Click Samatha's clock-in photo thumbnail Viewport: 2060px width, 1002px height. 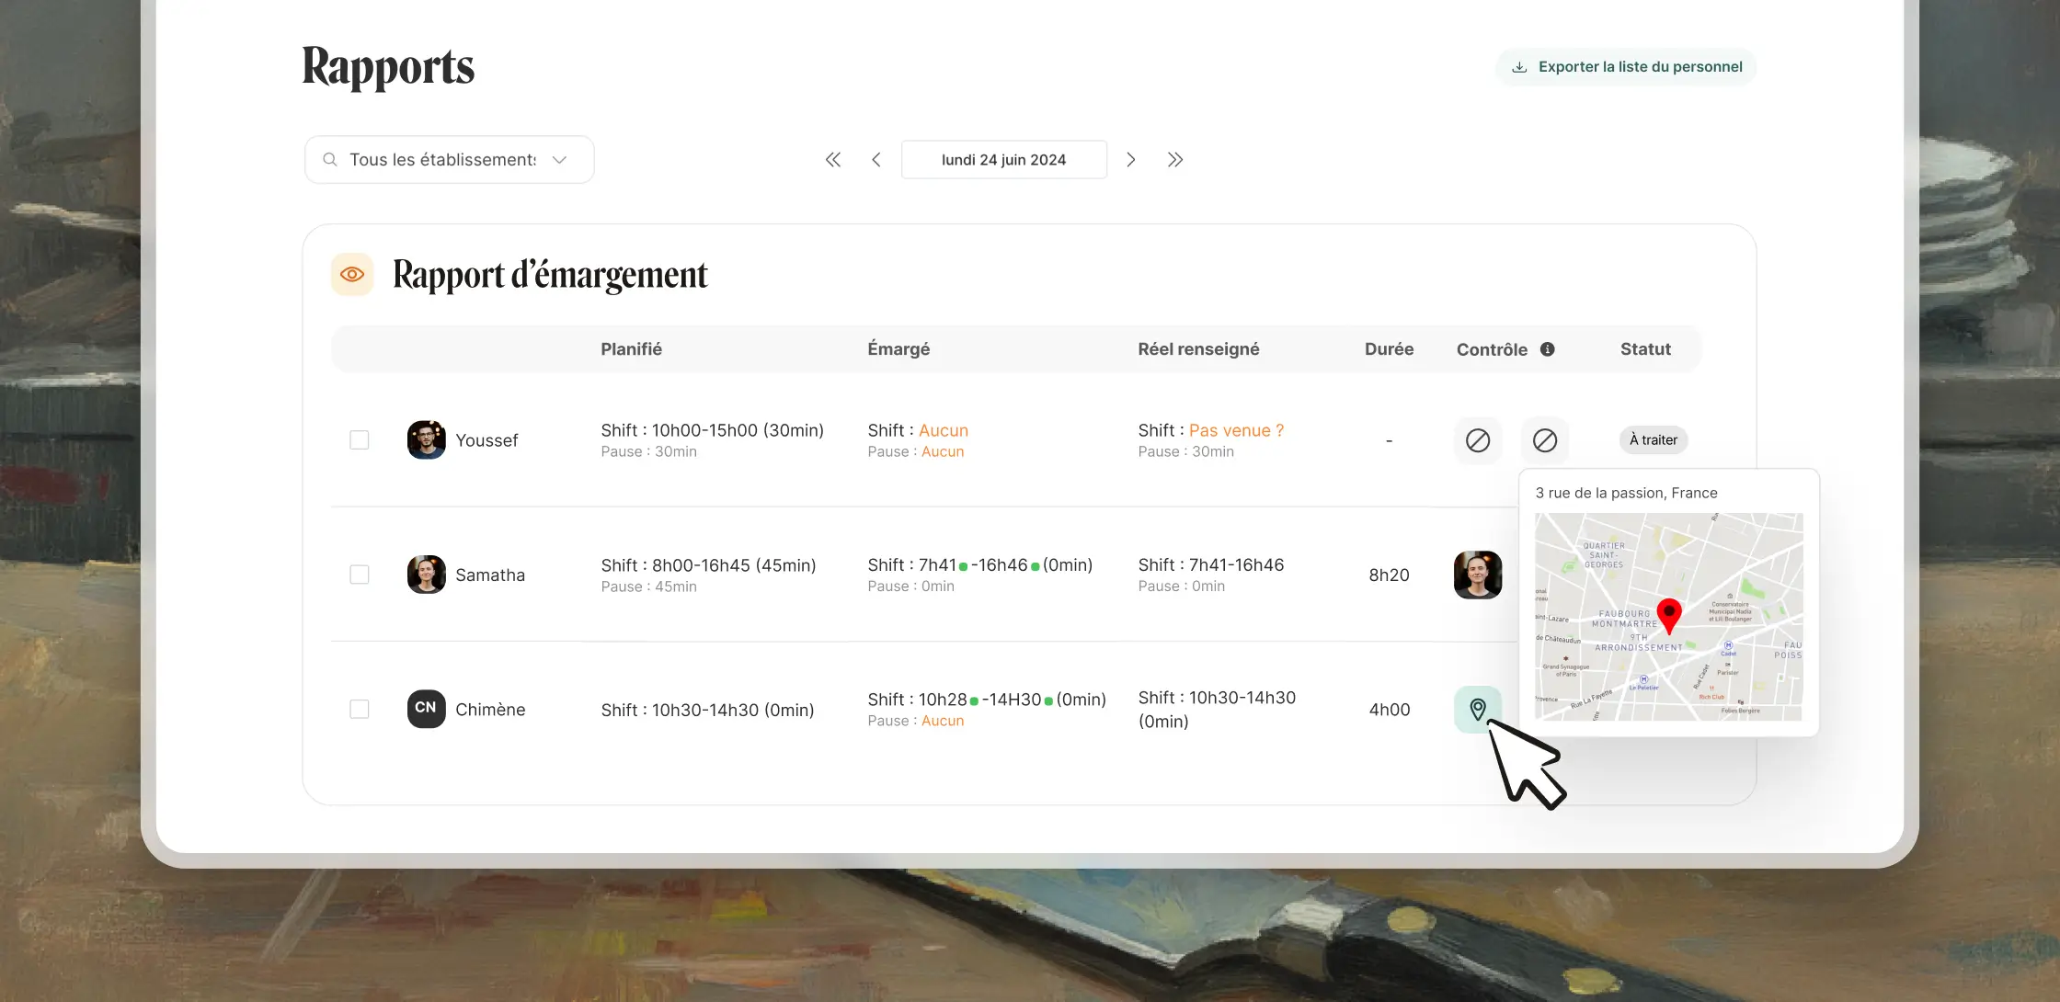tap(1477, 575)
